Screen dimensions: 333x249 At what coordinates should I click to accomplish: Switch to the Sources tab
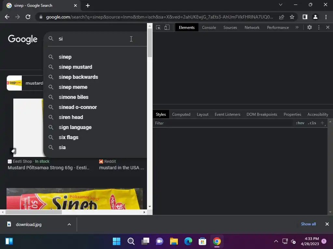[x=230, y=28]
